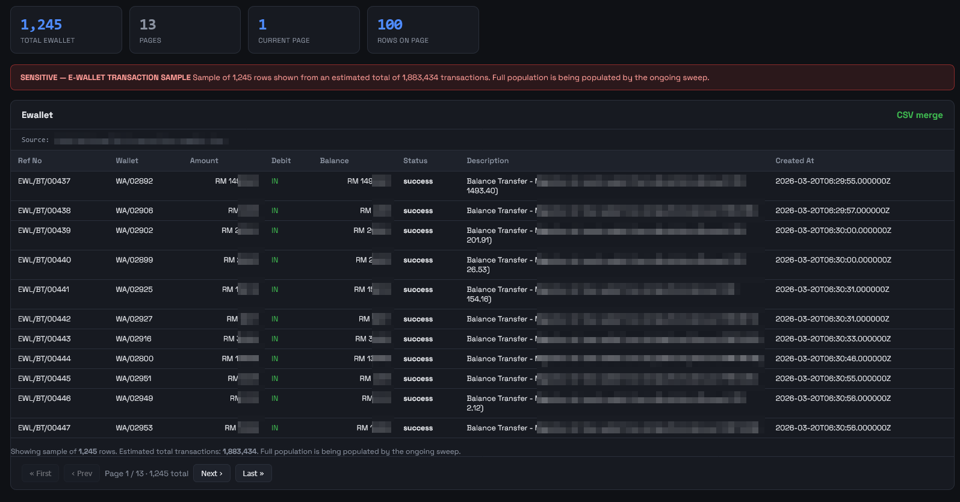
Task: Open the CSV merge link
Action: pos(920,115)
